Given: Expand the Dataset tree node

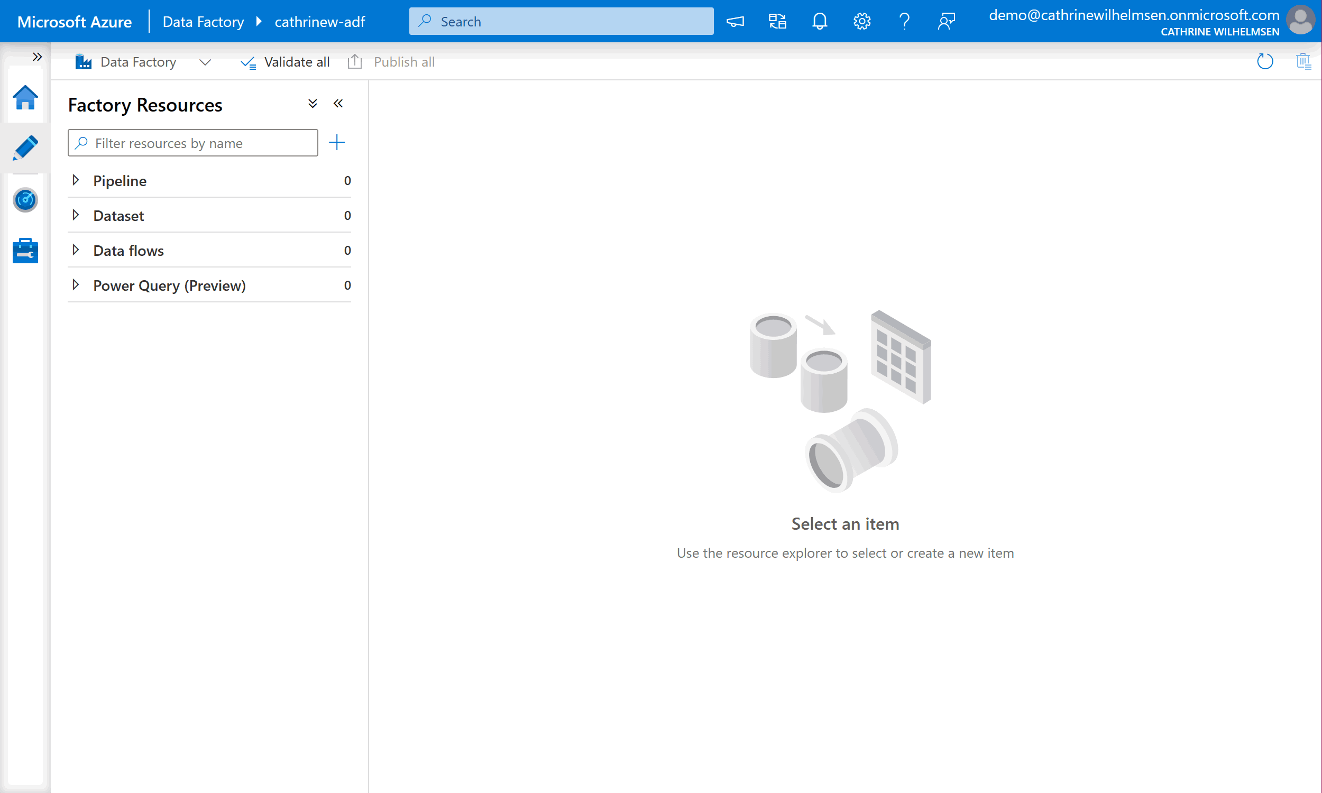Looking at the screenshot, I should pos(76,215).
